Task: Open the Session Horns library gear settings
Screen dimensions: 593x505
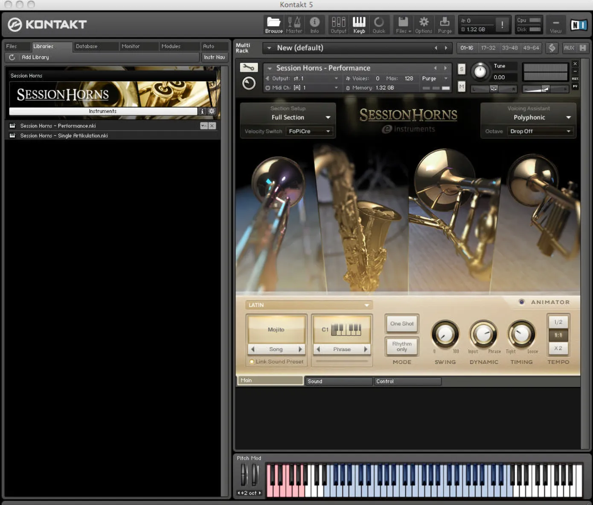Action: (x=212, y=111)
